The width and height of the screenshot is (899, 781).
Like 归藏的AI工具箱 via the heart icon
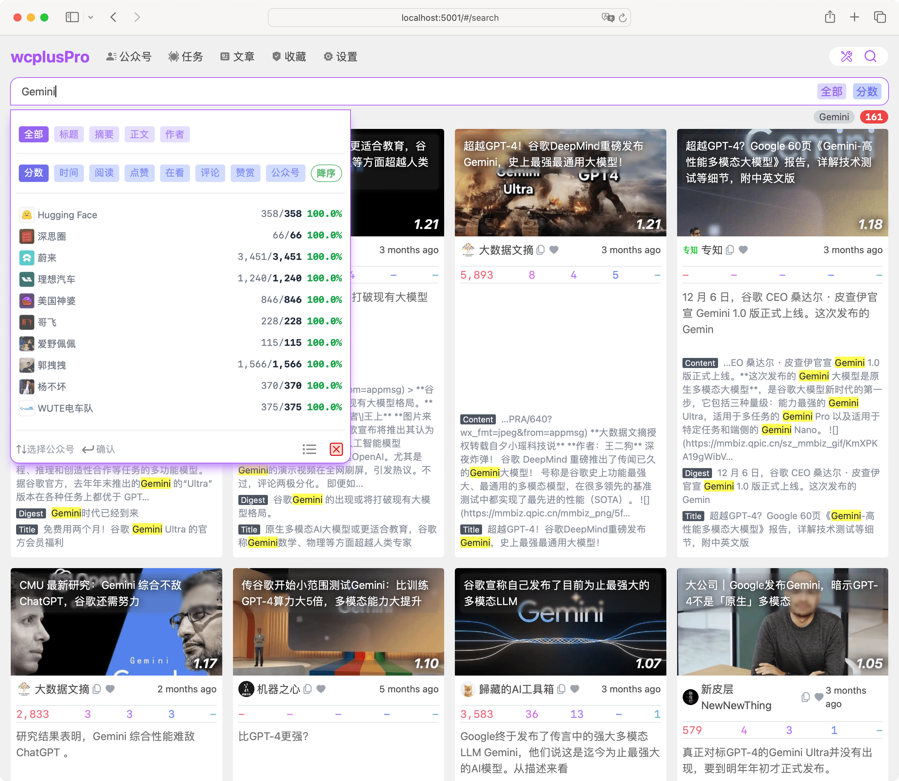pos(574,689)
